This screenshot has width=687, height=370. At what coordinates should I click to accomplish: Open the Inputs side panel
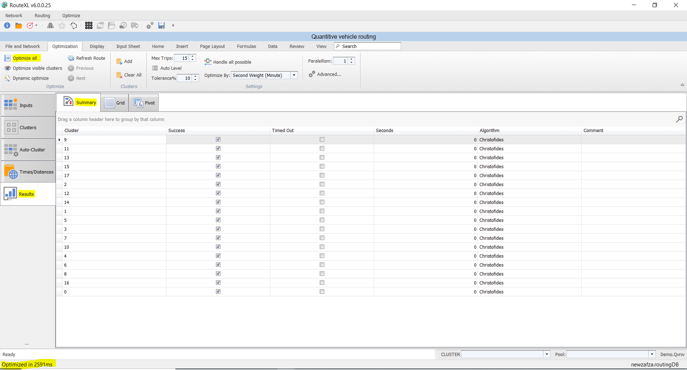pos(28,105)
